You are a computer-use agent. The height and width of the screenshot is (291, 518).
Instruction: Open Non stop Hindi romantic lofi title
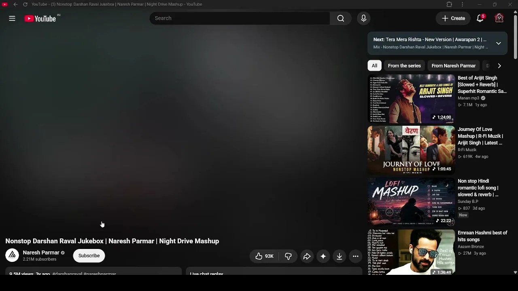click(478, 188)
